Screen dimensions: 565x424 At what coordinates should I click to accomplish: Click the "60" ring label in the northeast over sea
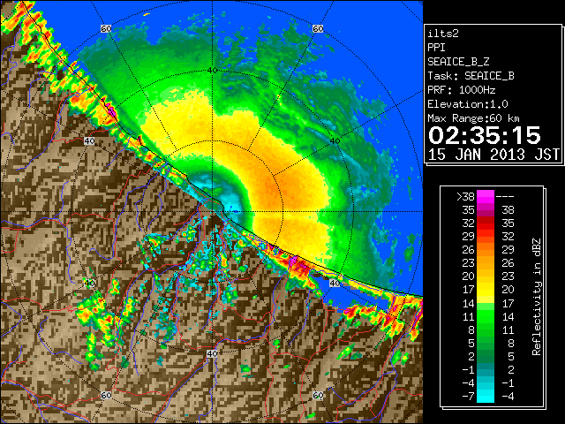318,28
